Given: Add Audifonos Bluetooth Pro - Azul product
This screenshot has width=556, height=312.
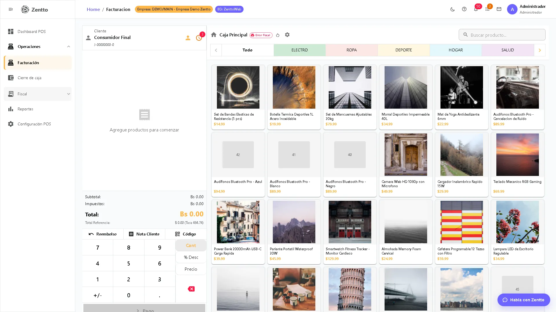Looking at the screenshot, I should coord(238,164).
